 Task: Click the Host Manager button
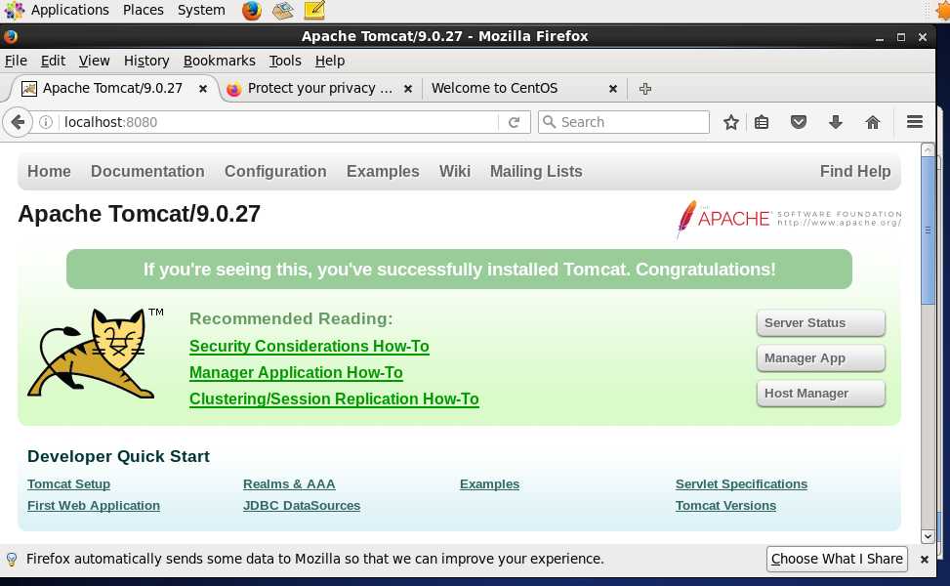coord(820,394)
